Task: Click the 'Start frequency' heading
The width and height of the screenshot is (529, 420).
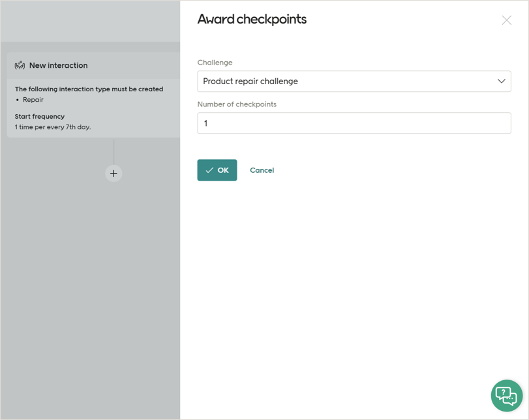Action: [40, 116]
